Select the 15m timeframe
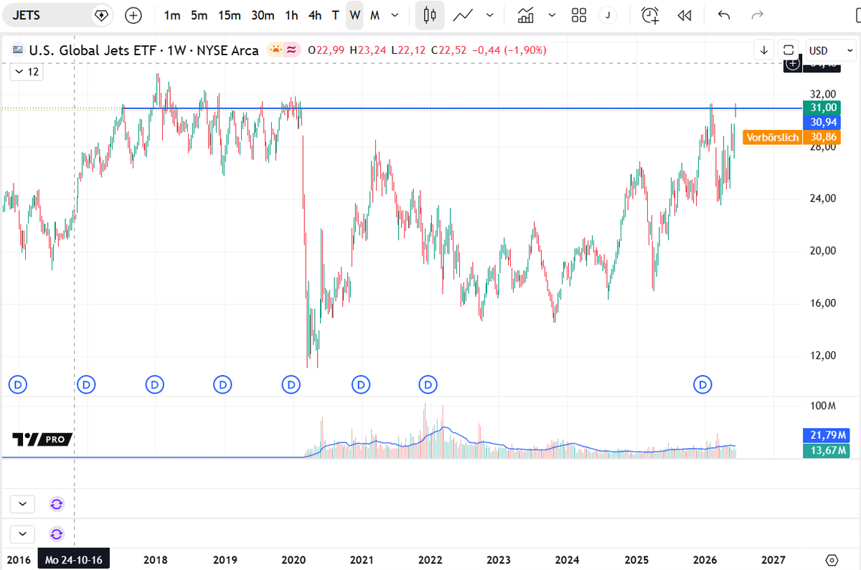 pyautogui.click(x=230, y=15)
